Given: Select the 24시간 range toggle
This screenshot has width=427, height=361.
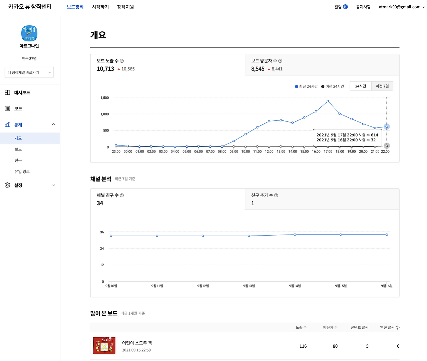Looking at the screenshot, I should point(360,86).
